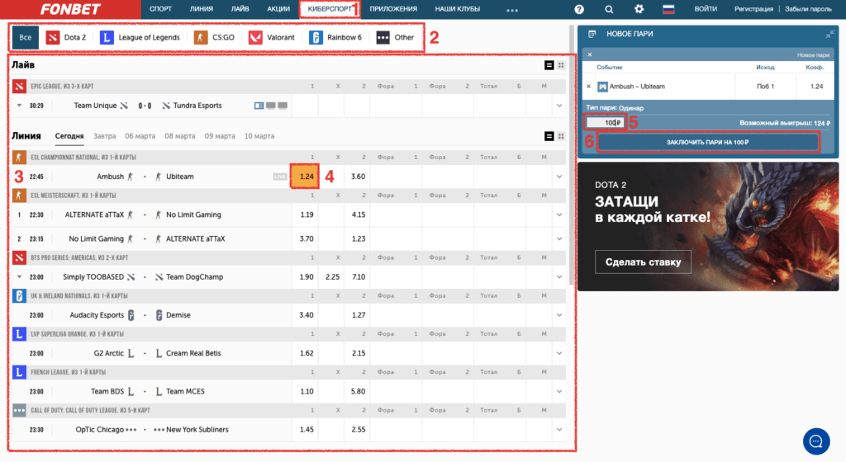The image size is (846, 462).
Task: Select Ubiteam win odds 3.60
Action: [x=358, y=177]
